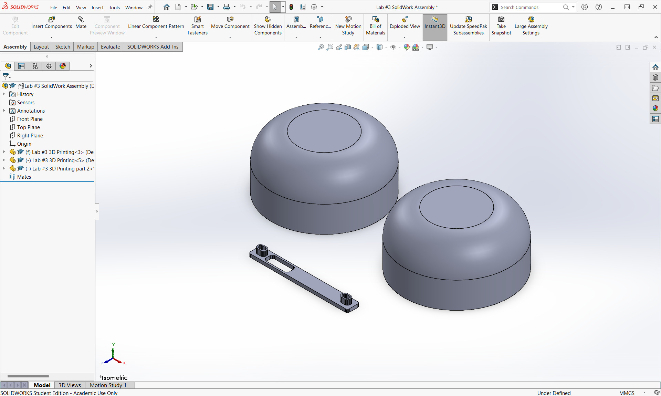Activate the Section View icon
This screenshot has width=661, height=396.
(348, 47)
